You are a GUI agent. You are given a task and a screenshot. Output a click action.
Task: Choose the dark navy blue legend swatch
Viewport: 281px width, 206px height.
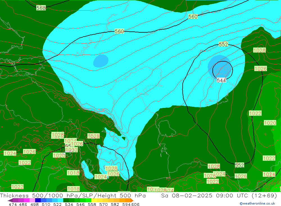[38, 200]
